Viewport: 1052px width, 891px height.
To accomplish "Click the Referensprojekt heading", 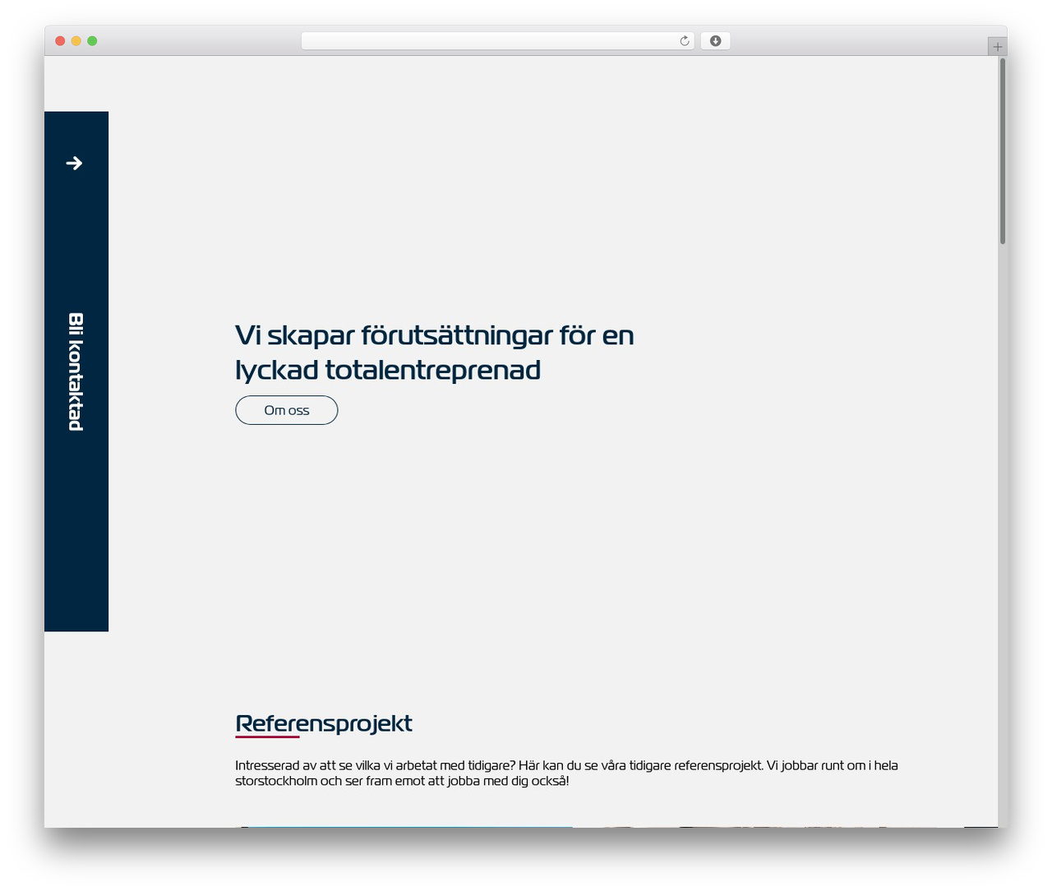I will [x=324, y=723].
